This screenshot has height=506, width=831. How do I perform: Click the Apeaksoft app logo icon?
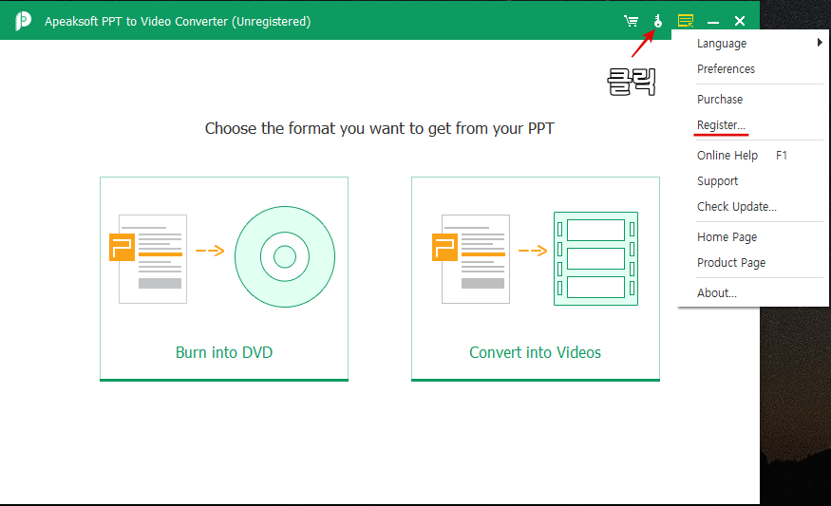point(23,21)
